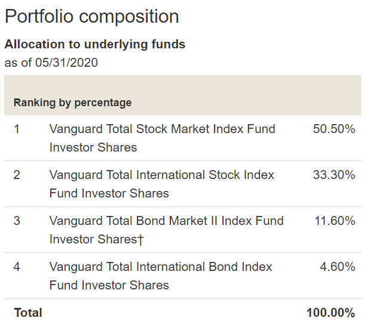The height and width of the screenshot is (321, 367).
Task: Select rank number 3 in the table
Action: [x=17, y=221]
